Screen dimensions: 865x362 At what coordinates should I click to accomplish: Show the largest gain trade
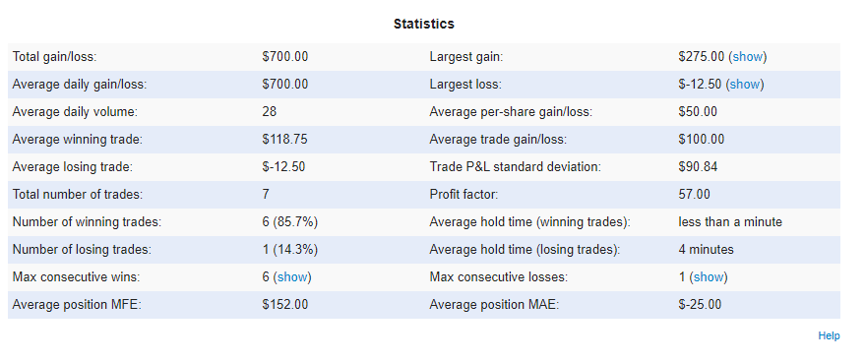tap(748, 57)
